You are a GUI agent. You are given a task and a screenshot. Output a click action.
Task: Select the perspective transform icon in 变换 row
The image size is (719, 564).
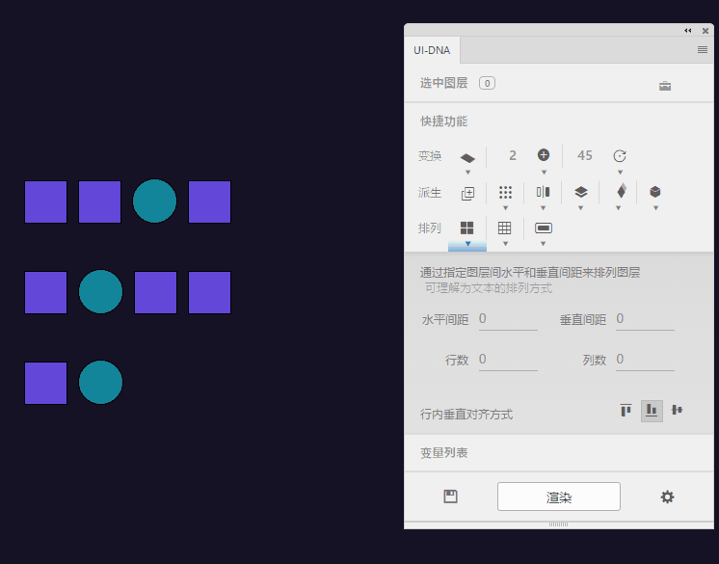tap(467, 157)
